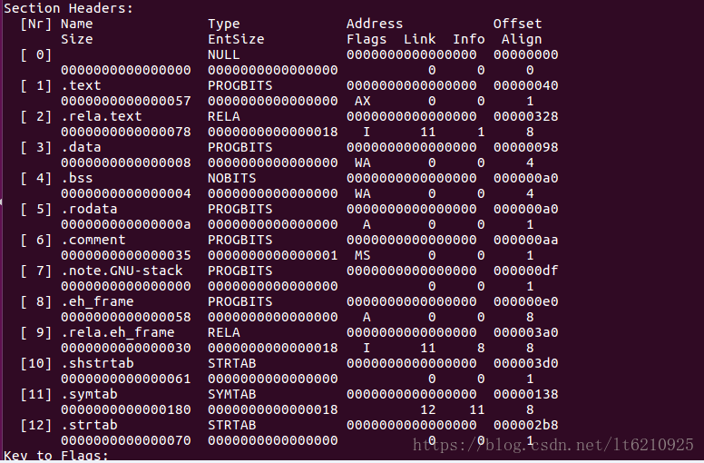Click size value 0000000000000035
Viewport: 704px width, 463px height.
pyautogui.click(x=126, y=255)
